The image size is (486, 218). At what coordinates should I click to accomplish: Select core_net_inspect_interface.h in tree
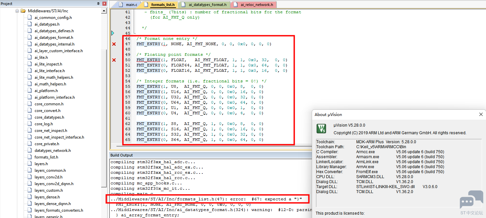pos(59,137)
